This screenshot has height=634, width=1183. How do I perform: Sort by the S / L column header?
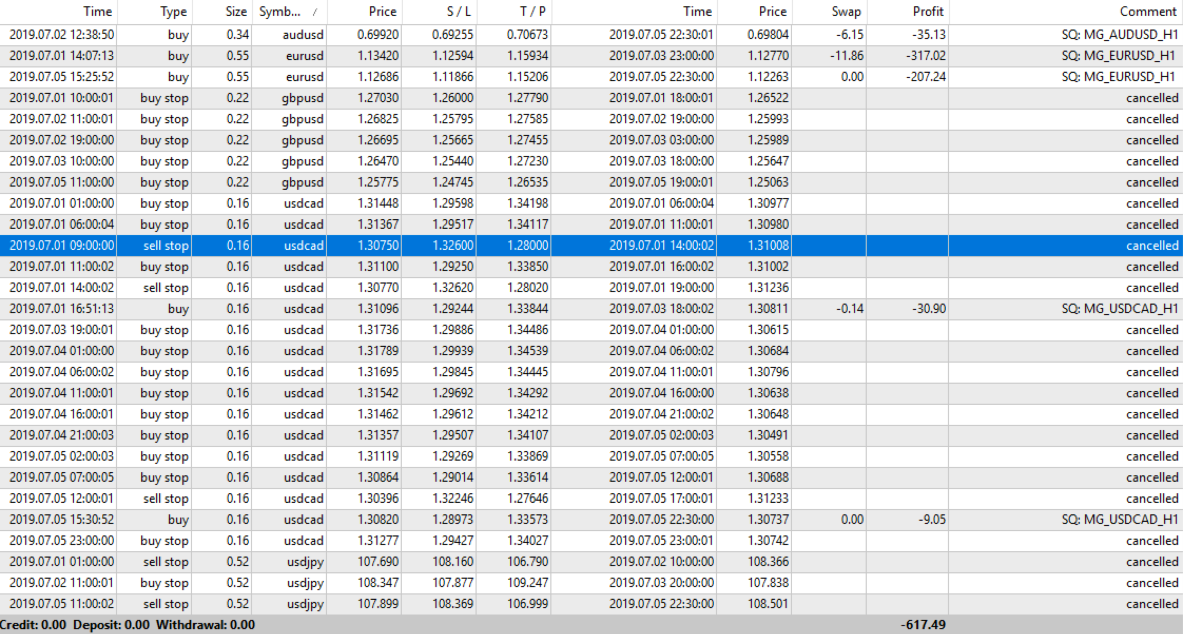(x=458, y=12)
